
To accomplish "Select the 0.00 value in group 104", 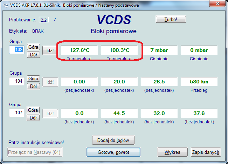I will tap(80, 82).
